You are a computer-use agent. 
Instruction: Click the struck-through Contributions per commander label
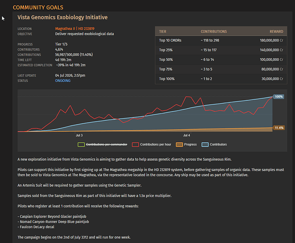coord(106,145)
